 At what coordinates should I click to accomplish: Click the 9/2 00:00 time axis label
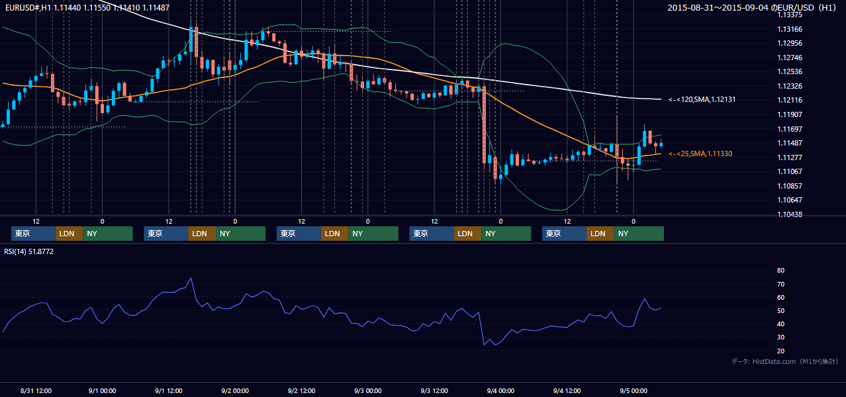235,390
